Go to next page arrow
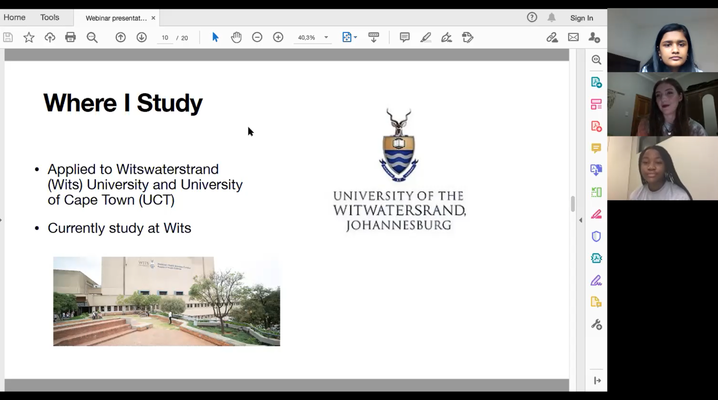718x400 pixels. tap(142, 37)
